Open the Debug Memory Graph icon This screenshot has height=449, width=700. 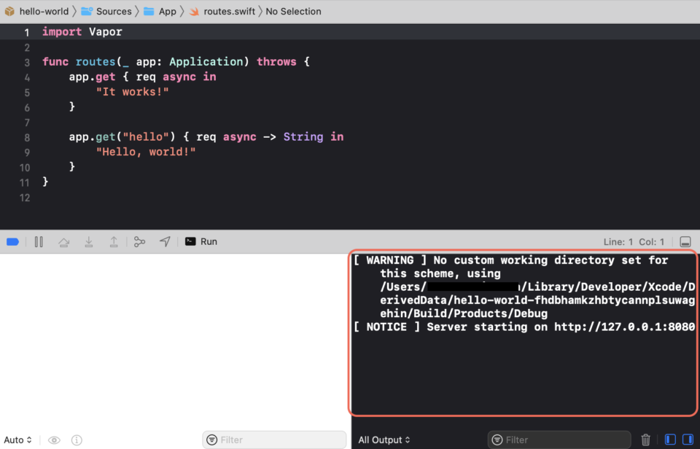coord(139,241)
